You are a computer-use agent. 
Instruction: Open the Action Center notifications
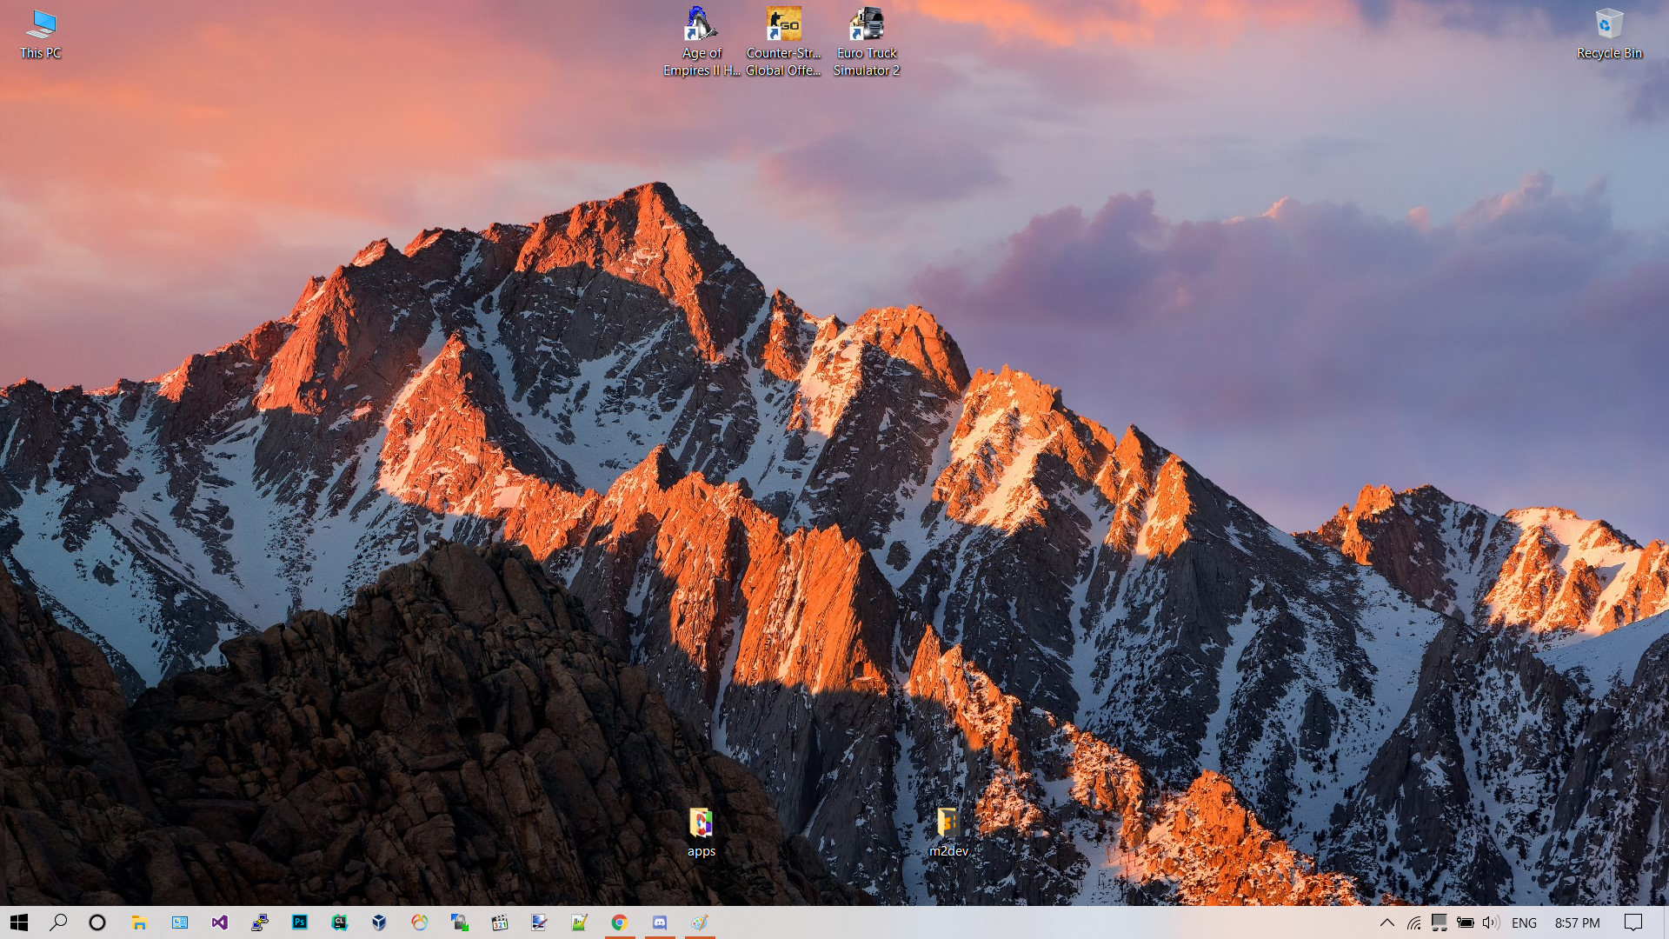pyautogui.click(x=1633, y=922)
